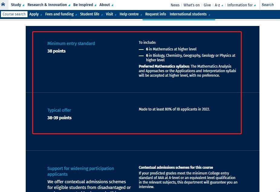Image resolution: width=280 pixels, height=192 pixels.
Task: Select the Course search button
Action: click(x=14, y=14)
